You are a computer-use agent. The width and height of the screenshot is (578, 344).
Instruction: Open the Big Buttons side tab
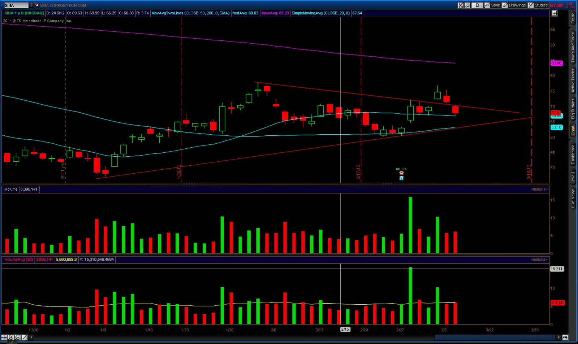coord(573,109)
